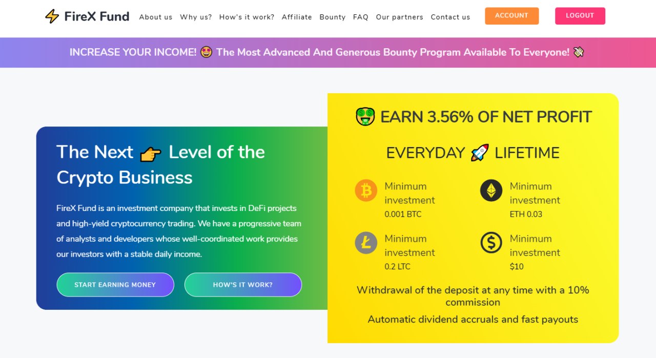The width and height of the screenshot is (656, 358).
Task: Open the About us menu item
Action: click(x=156, y=17)
